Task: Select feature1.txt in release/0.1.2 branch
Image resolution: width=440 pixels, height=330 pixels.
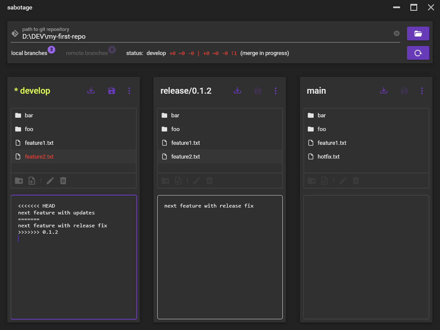Action: (220, 143)
